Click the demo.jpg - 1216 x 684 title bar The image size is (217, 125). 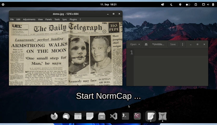66,14
